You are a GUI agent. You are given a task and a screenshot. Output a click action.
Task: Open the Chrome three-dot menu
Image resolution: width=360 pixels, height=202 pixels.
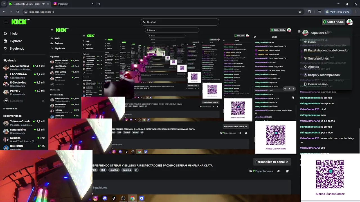coord(355,12)
